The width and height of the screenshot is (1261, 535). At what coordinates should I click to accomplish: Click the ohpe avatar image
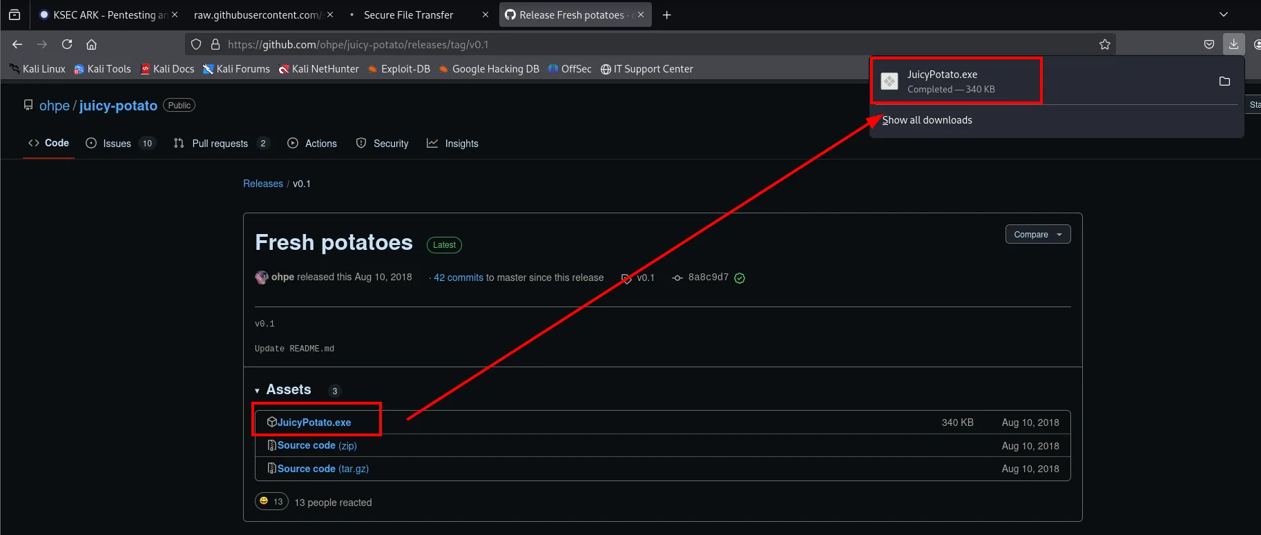pyautogui.click(x=262, y=278)
